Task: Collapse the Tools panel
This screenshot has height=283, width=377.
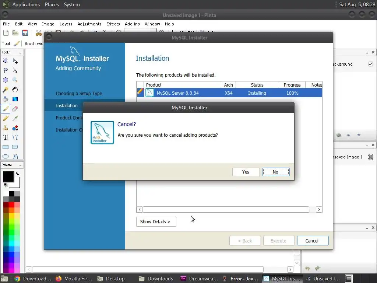Action: coord(21,53)
